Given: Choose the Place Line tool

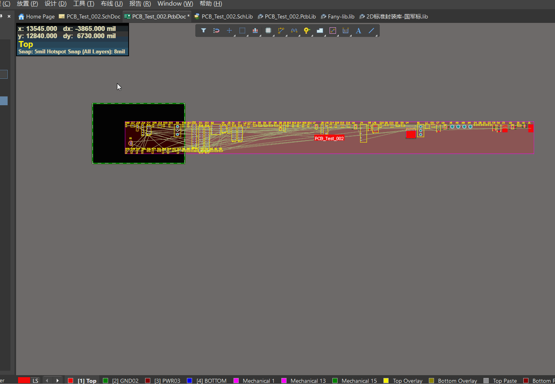Looking at the screenshot, I should click(x=371, y=31).
